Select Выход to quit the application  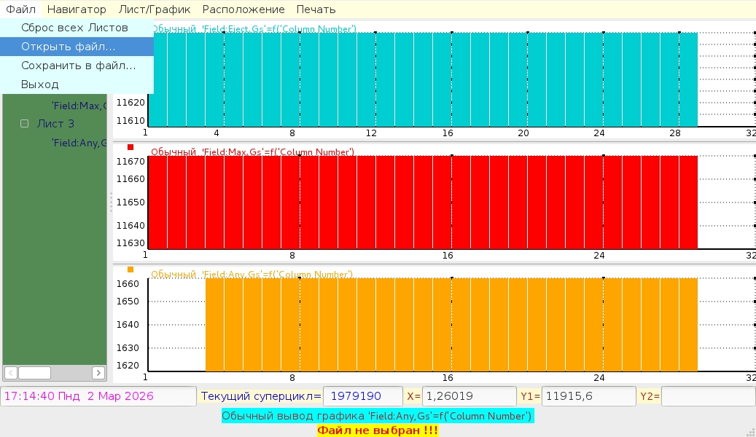40,84
